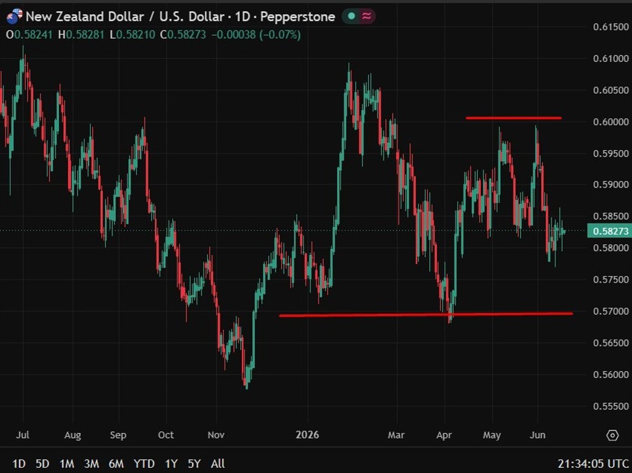Click the May label on time axis
Screen dimensions: 632x473
[492, 435]
